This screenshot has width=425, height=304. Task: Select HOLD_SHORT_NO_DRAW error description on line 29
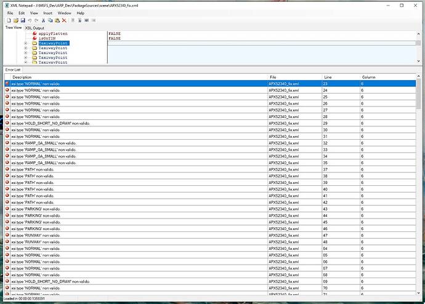coord(51,123)
